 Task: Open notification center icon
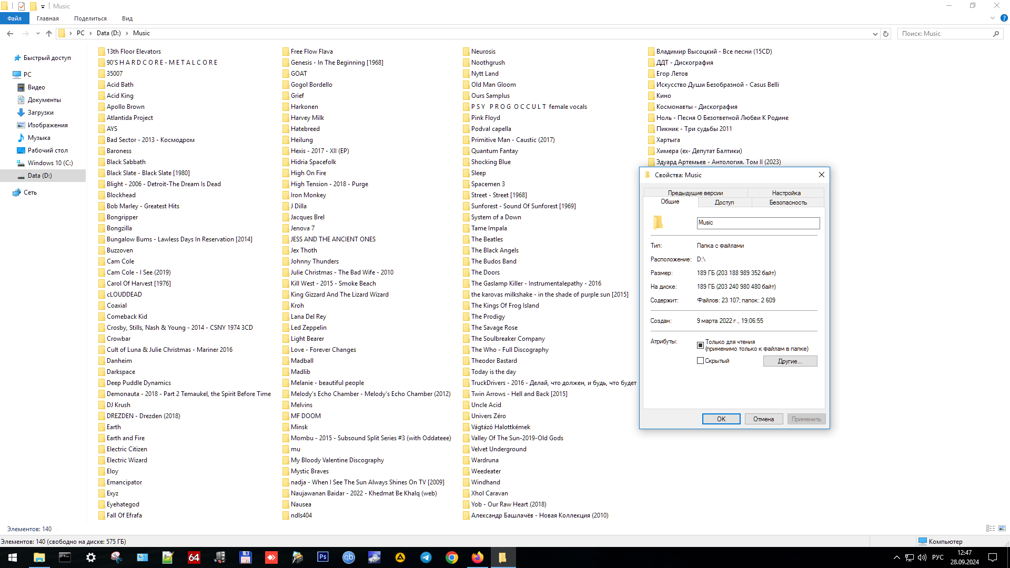993,557
